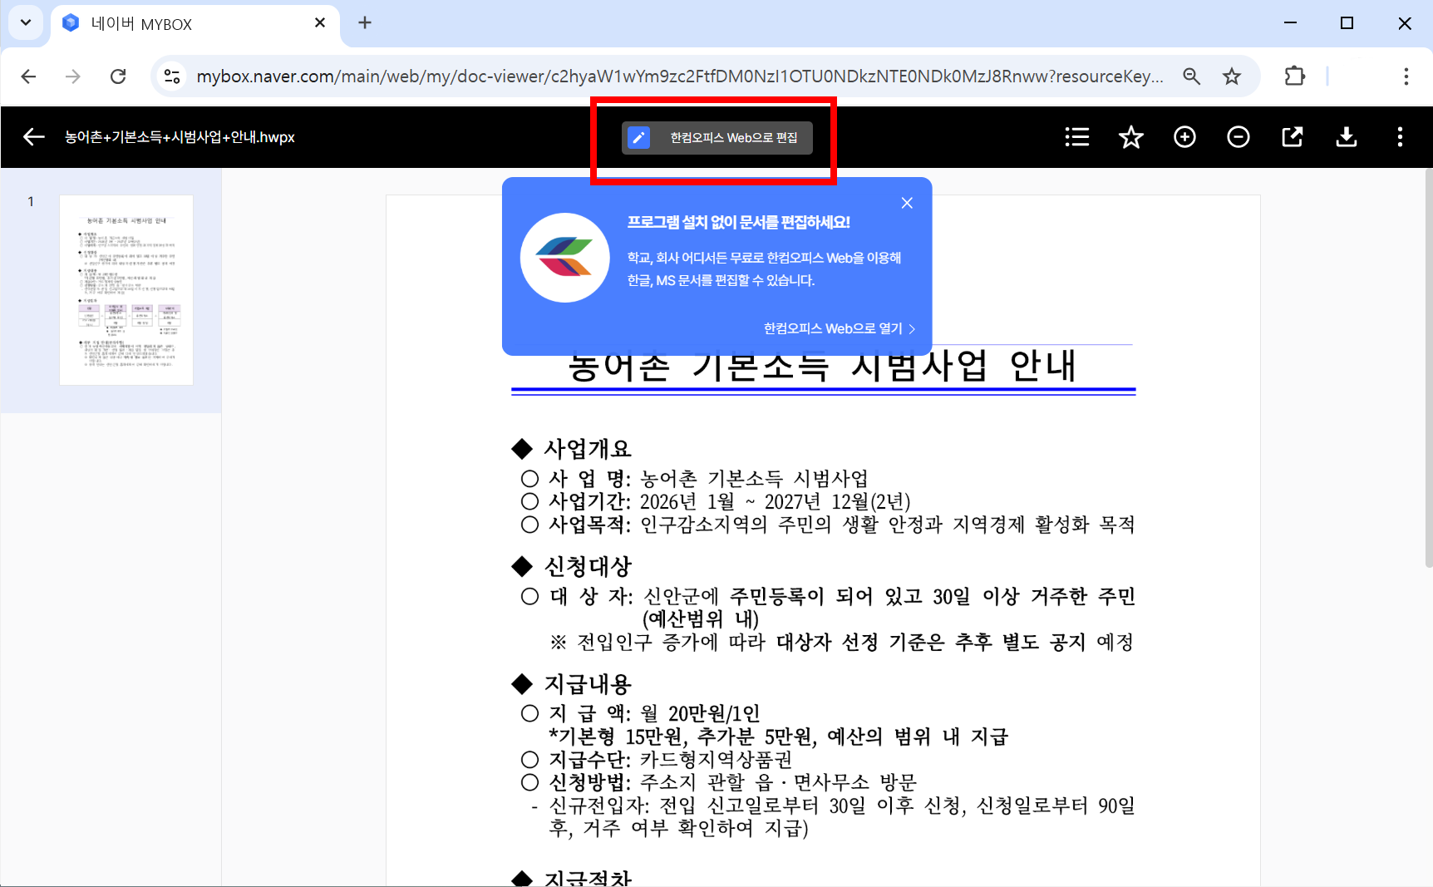View site permission information
This screenshot has width=1433, height=887.
point(172,76)
